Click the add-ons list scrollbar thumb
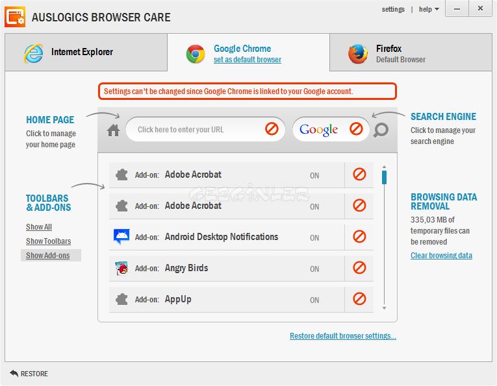Viewport: 497px width, 386px height. coord(384,177)
